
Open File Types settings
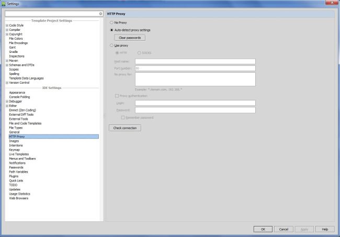coord(16,128)
